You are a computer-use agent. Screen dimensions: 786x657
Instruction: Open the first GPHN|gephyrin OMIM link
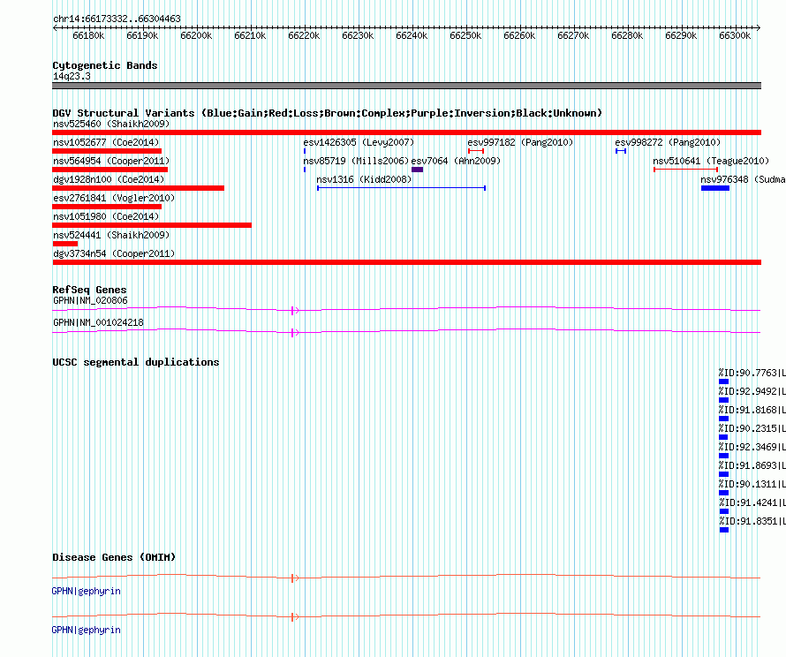coord(87,592)
